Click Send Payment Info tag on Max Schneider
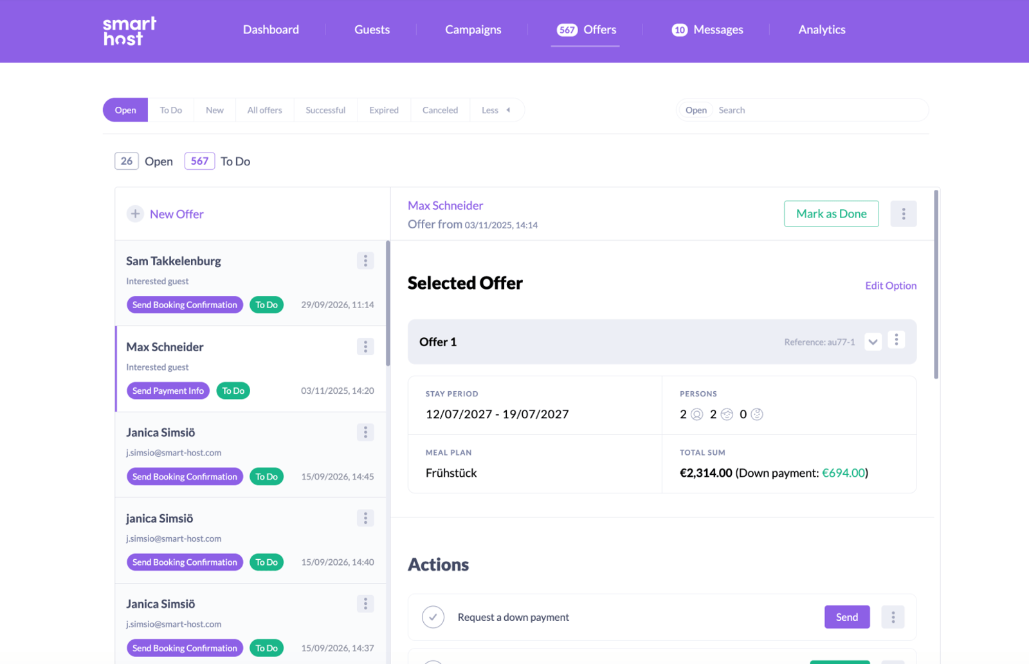Image resolution: width=1029 pixels, height=664 pixels. (x=168, y=391)
